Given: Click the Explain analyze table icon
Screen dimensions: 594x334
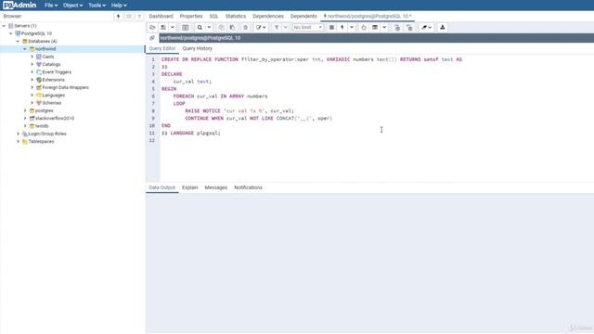Looking at the screenshot, I should tap(375, 27).
